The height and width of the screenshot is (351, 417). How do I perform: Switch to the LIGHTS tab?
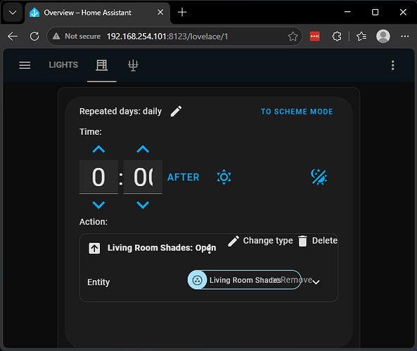(63, 65)
